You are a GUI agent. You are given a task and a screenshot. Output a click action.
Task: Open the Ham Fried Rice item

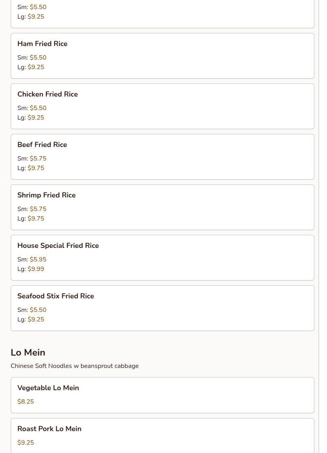click(42, 44)
